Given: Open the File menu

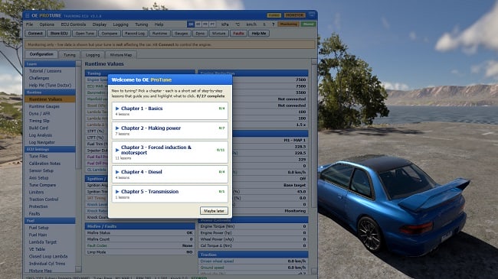Looking at the screenshot, I should point(30,24).
